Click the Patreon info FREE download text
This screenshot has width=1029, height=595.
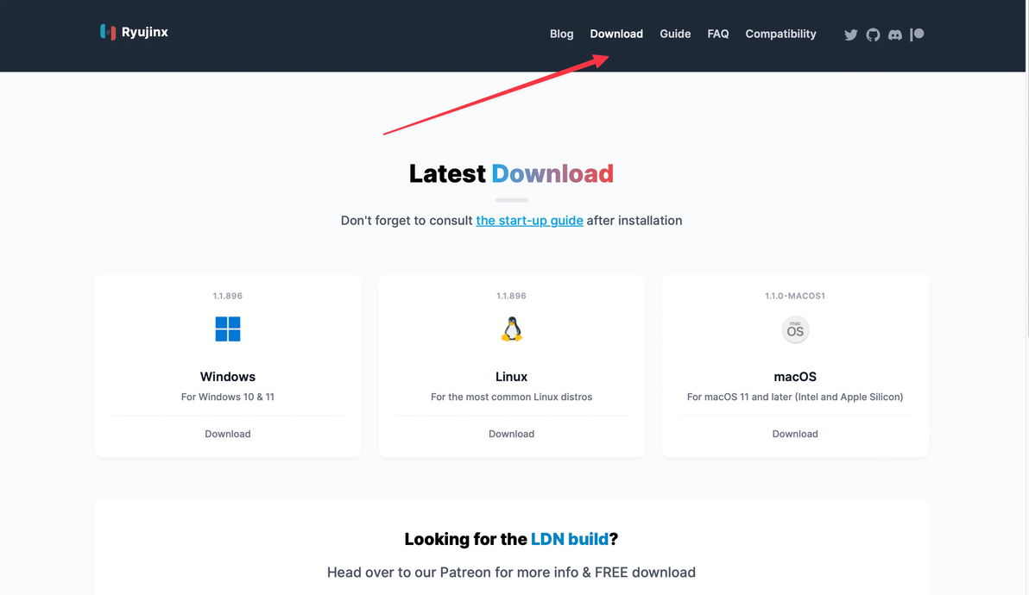(511, 573)
